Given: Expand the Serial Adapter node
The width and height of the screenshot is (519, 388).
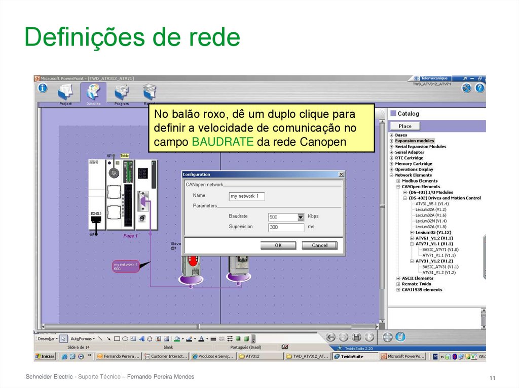Looking at the screenshot, I should (392, 152).
